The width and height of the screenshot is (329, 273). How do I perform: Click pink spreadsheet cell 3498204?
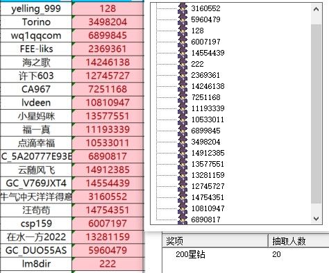(108, 22)
